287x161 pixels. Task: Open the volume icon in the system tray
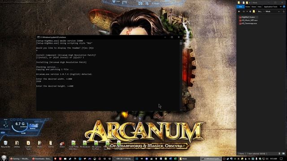[267, 159]
